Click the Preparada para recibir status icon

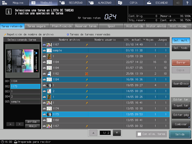coord(16,142)
